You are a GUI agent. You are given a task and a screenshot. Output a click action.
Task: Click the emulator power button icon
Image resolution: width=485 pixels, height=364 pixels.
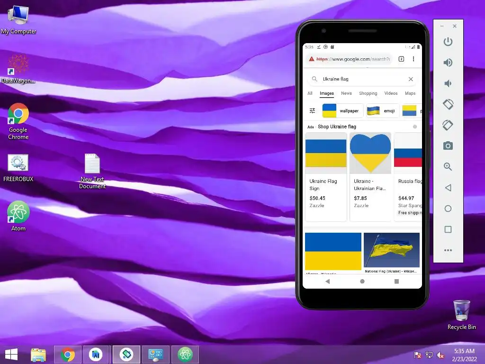click(x=448, y=42)
